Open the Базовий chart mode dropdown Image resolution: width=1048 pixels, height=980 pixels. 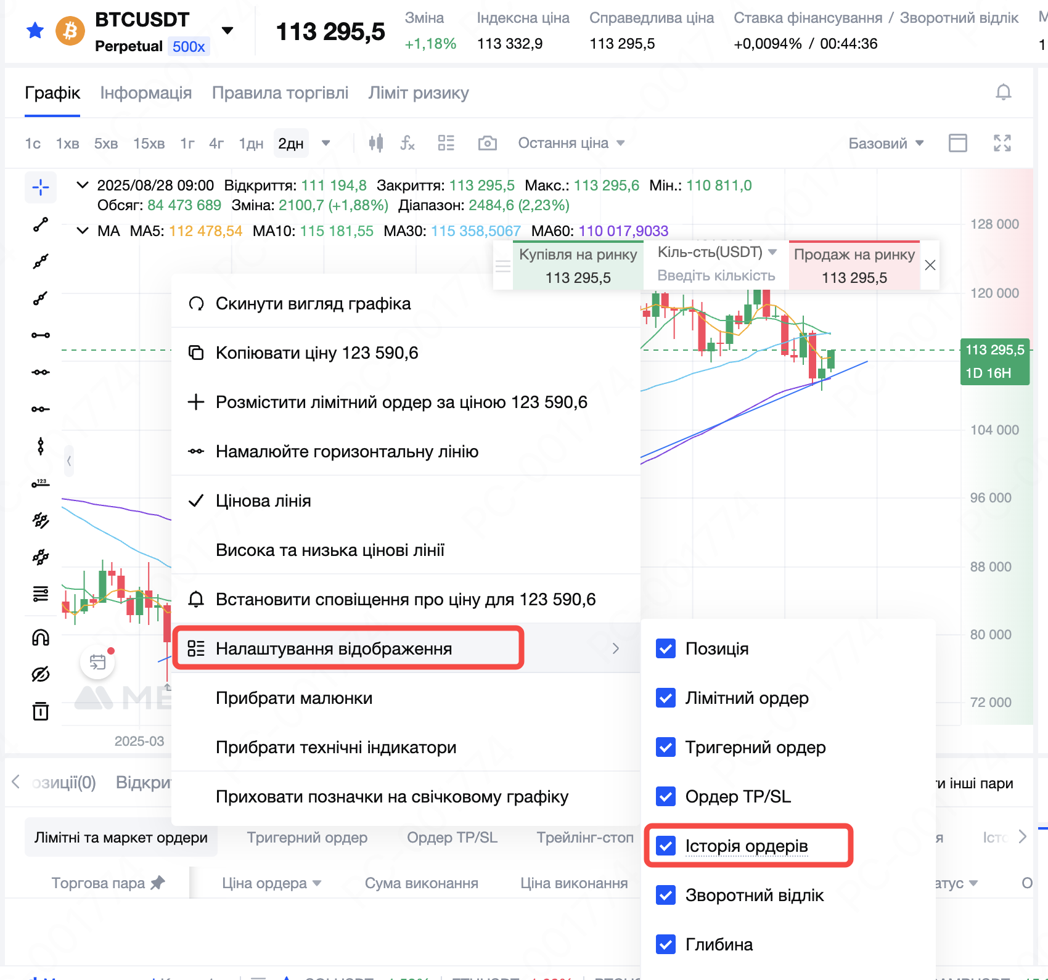click(x=885, y=143)
